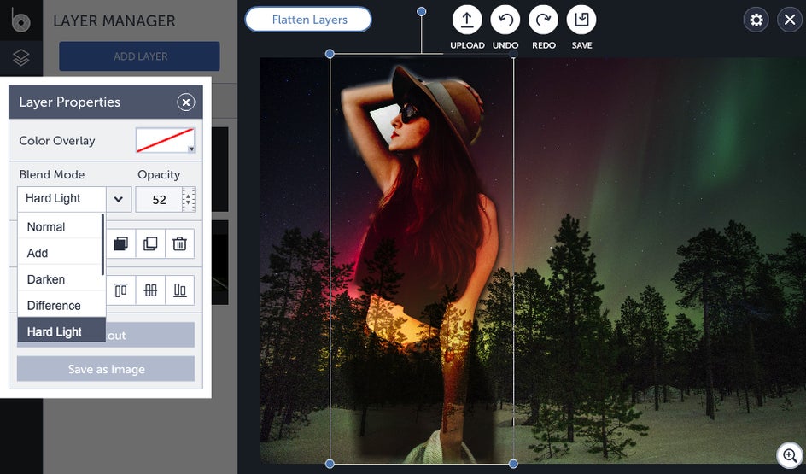Image resolution: width=806 pixels, height=474 pixels.
Task: Click the bottom-left resize handle of layer
Action: click(x=330, y=464)
